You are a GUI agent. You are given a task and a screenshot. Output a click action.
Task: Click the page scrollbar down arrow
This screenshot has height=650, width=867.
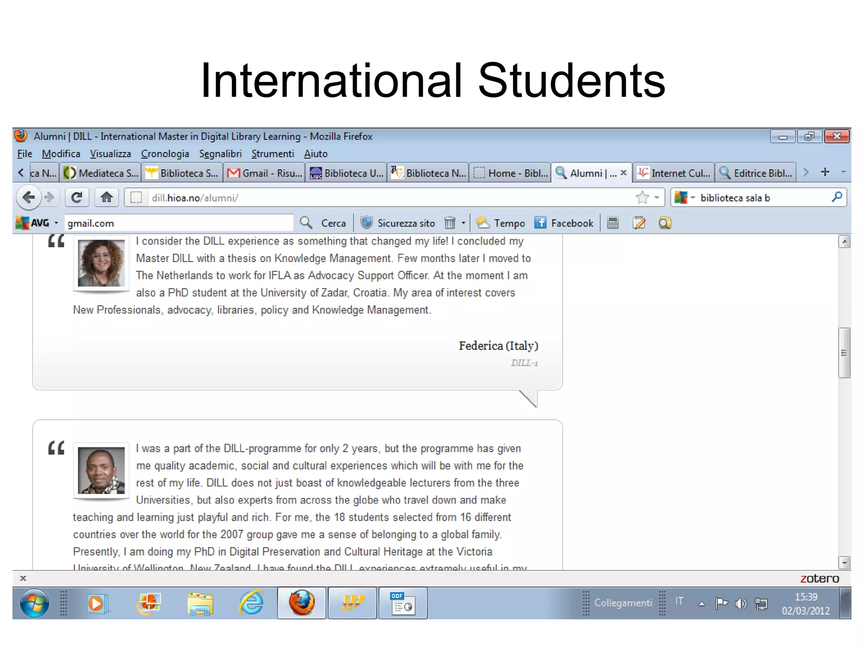pos(844,563)
